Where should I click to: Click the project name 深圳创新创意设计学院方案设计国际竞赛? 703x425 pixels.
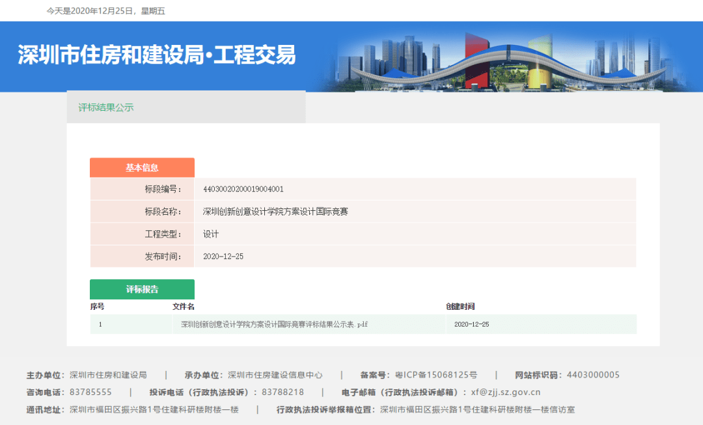pyautogui.click(x=275, y=212)
